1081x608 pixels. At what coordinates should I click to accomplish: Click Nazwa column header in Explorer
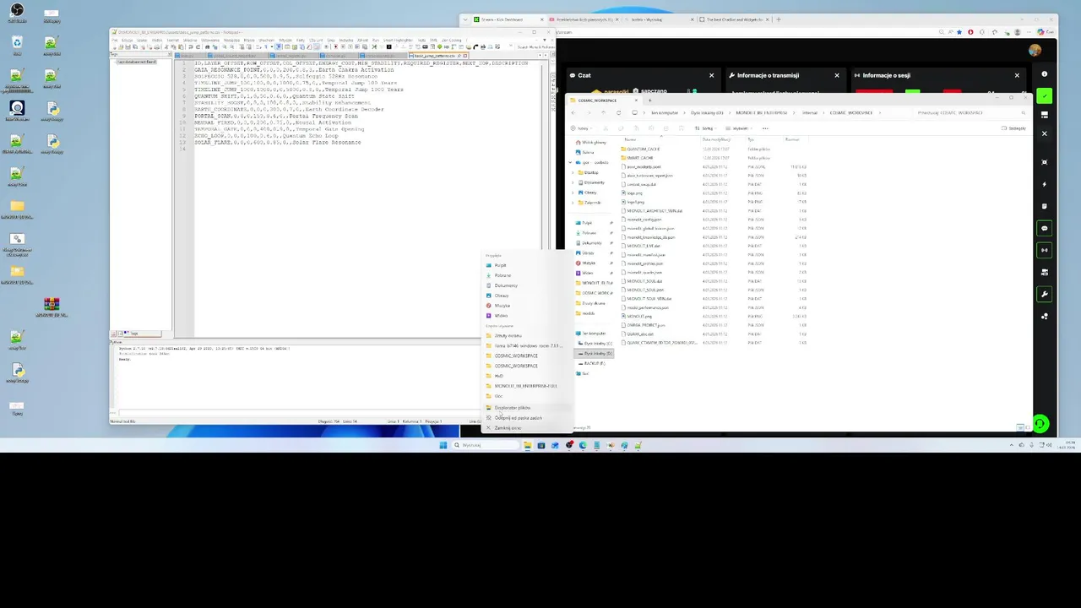[630, 139]
